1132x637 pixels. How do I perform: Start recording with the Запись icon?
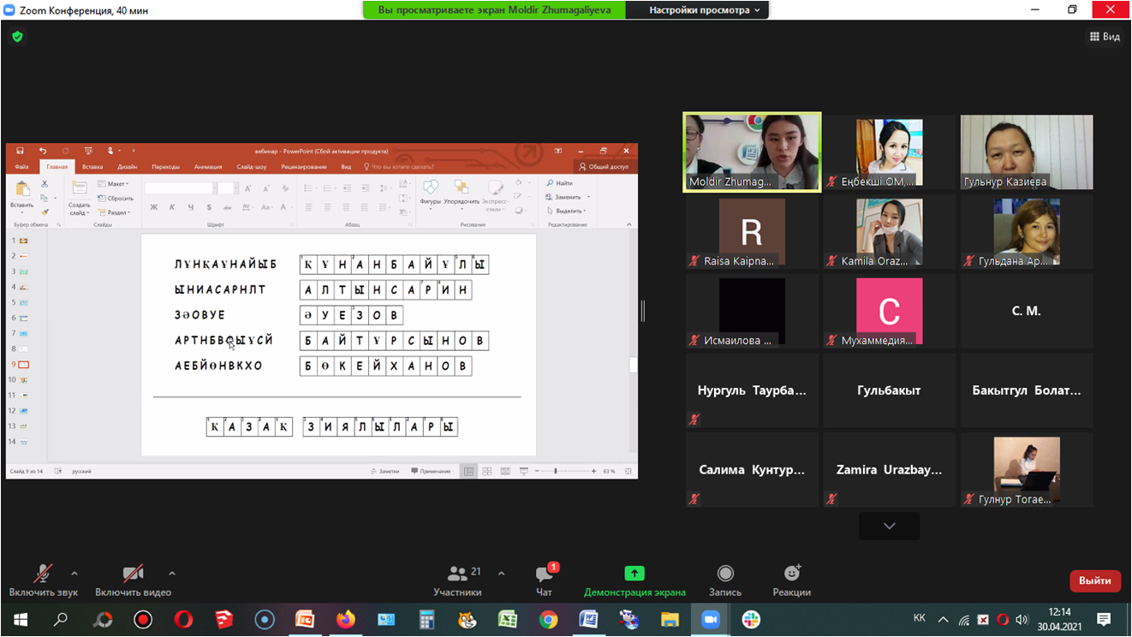coord(725,574)
